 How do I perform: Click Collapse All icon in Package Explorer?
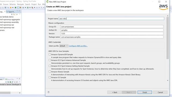coord(12,14)
